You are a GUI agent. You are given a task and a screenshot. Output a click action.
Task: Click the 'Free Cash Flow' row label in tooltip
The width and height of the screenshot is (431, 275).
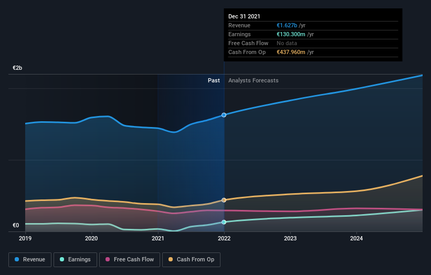coord(248,43)
